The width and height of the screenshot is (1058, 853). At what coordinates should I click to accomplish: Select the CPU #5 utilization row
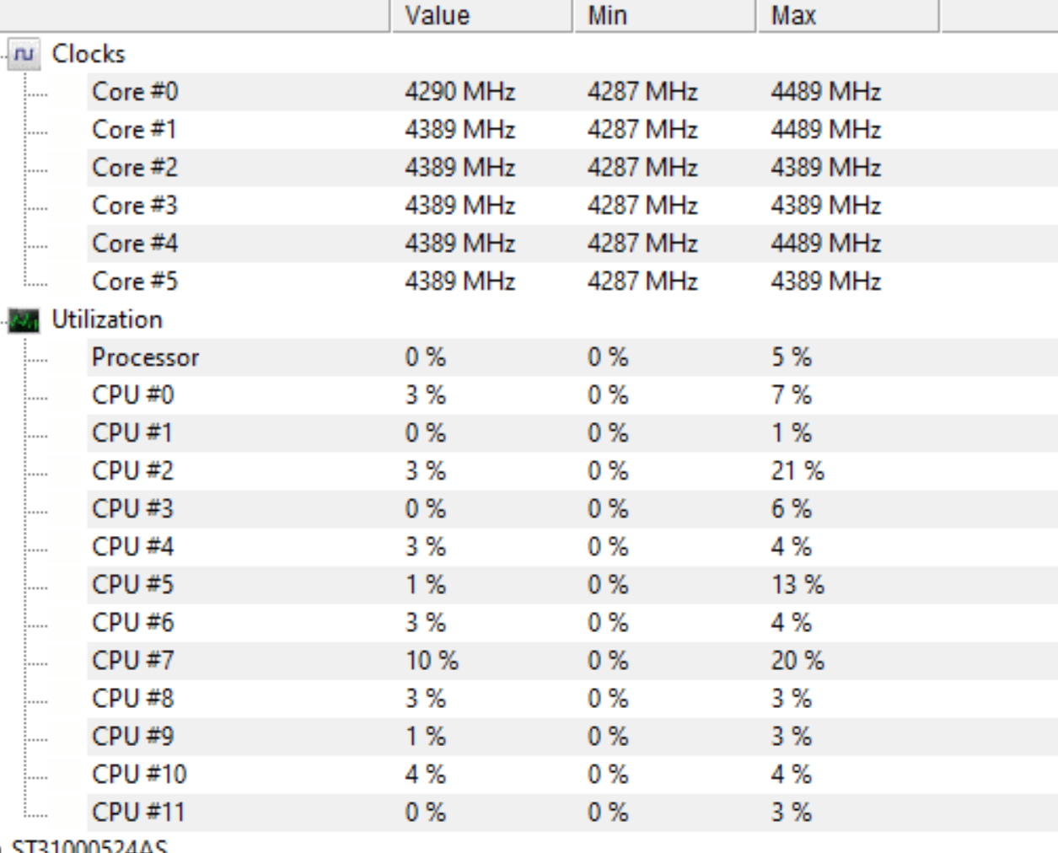[x=572, y=585]
